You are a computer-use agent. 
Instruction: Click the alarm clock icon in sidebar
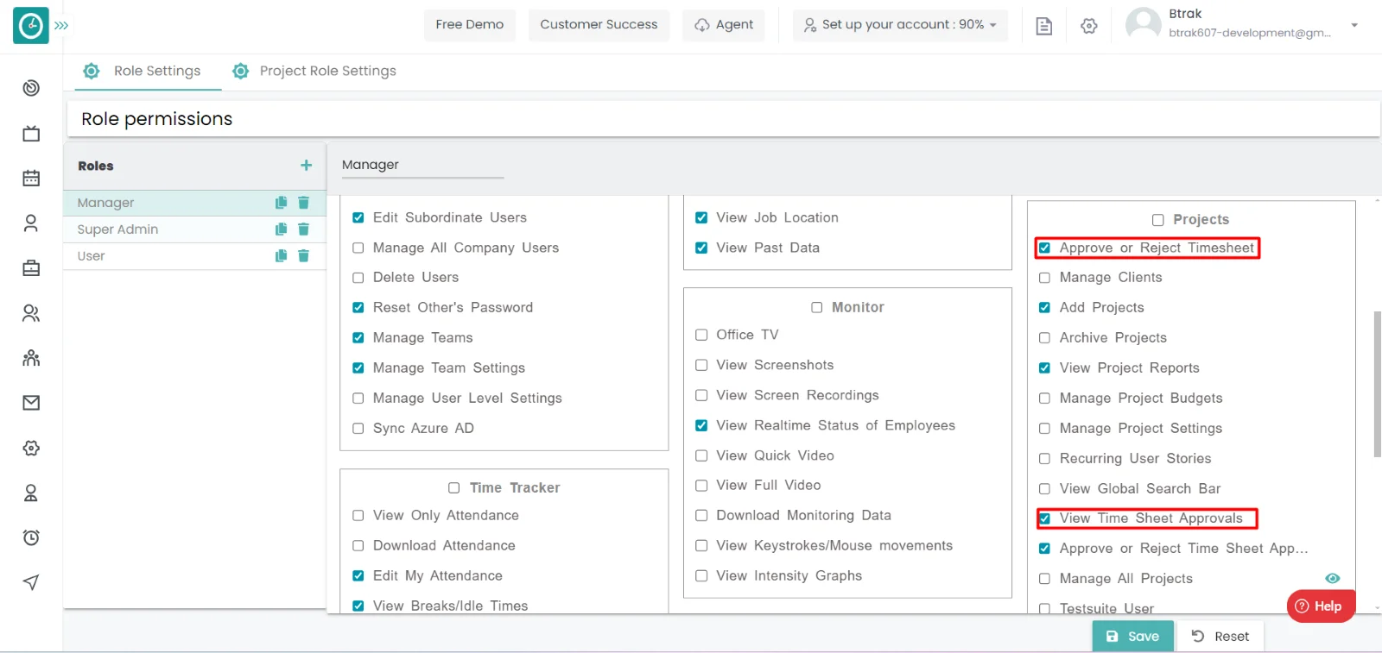31,537
